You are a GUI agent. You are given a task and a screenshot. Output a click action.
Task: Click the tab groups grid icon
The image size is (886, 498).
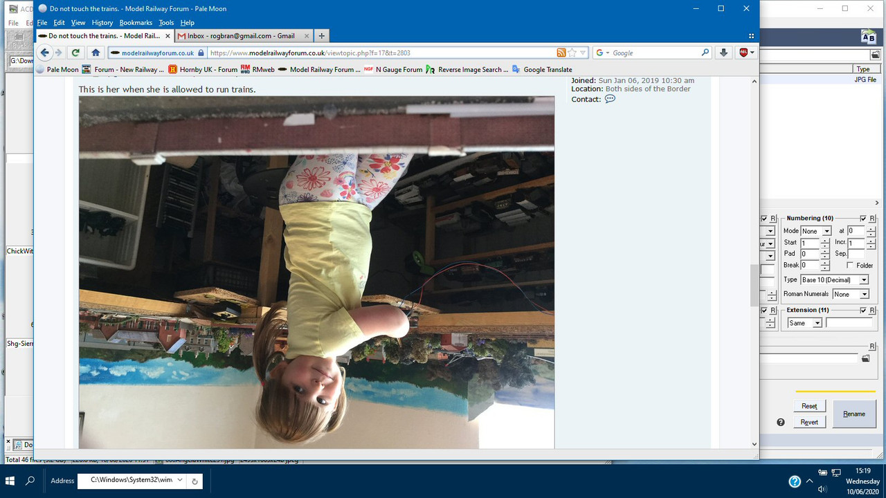(x=751, y=36)
